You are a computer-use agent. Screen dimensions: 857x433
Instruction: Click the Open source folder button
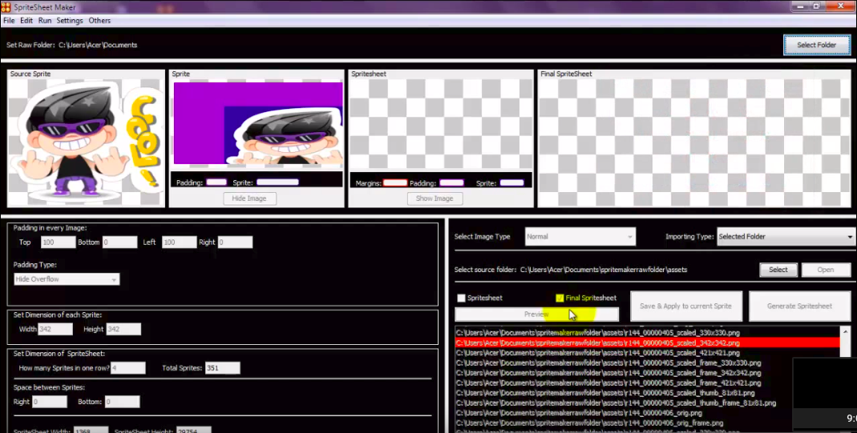click(x=825, y=270)
